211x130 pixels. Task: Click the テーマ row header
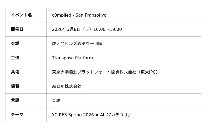click(x=17, y=115)
